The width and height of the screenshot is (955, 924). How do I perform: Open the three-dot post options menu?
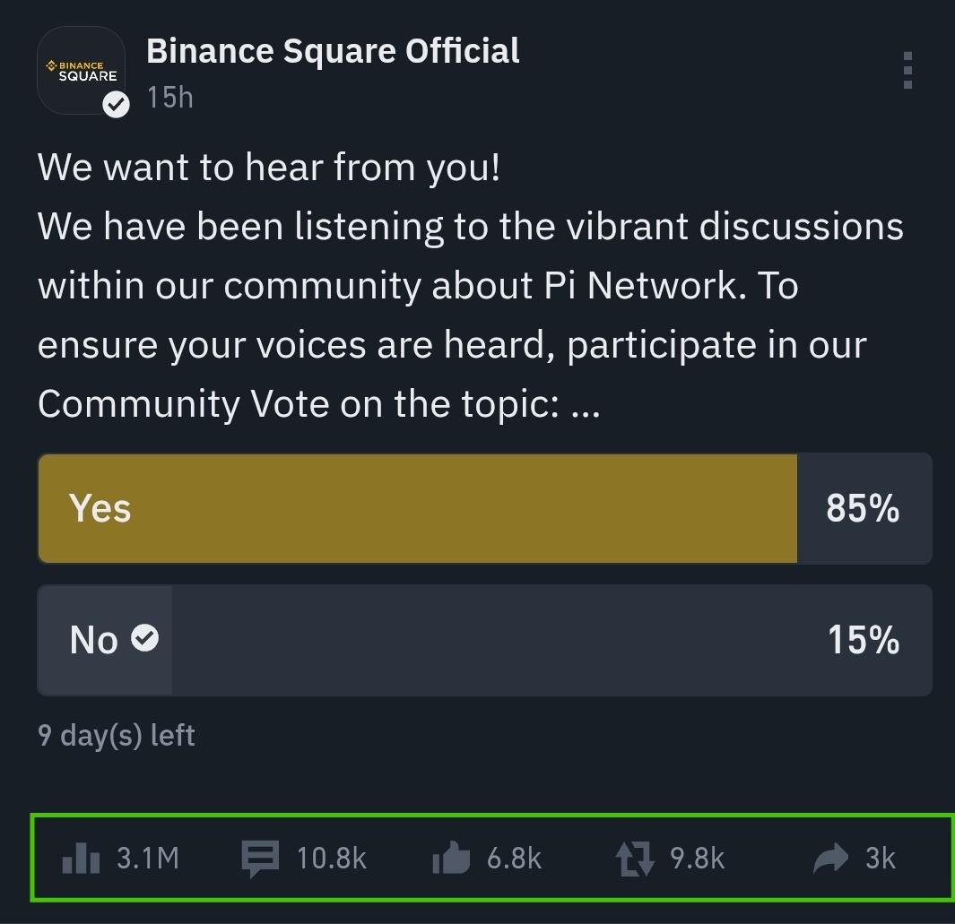tap(907, 70)
